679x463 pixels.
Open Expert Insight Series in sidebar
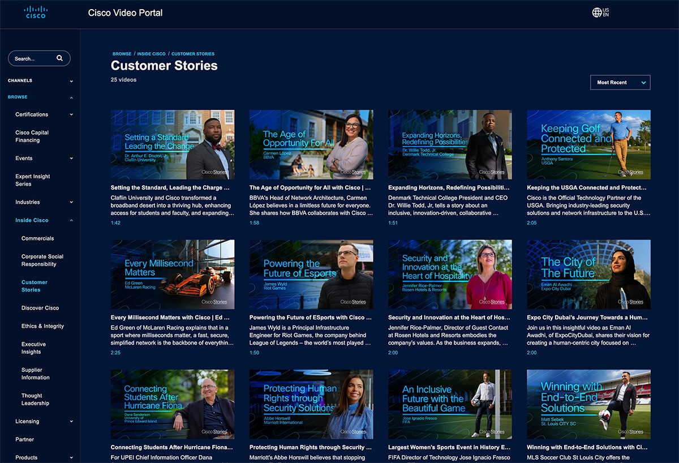[x=33, y=180]
